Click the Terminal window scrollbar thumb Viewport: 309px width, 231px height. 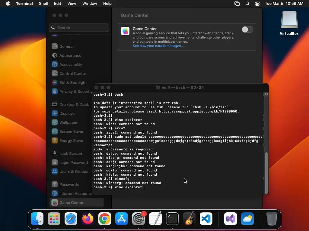(266, 173)
